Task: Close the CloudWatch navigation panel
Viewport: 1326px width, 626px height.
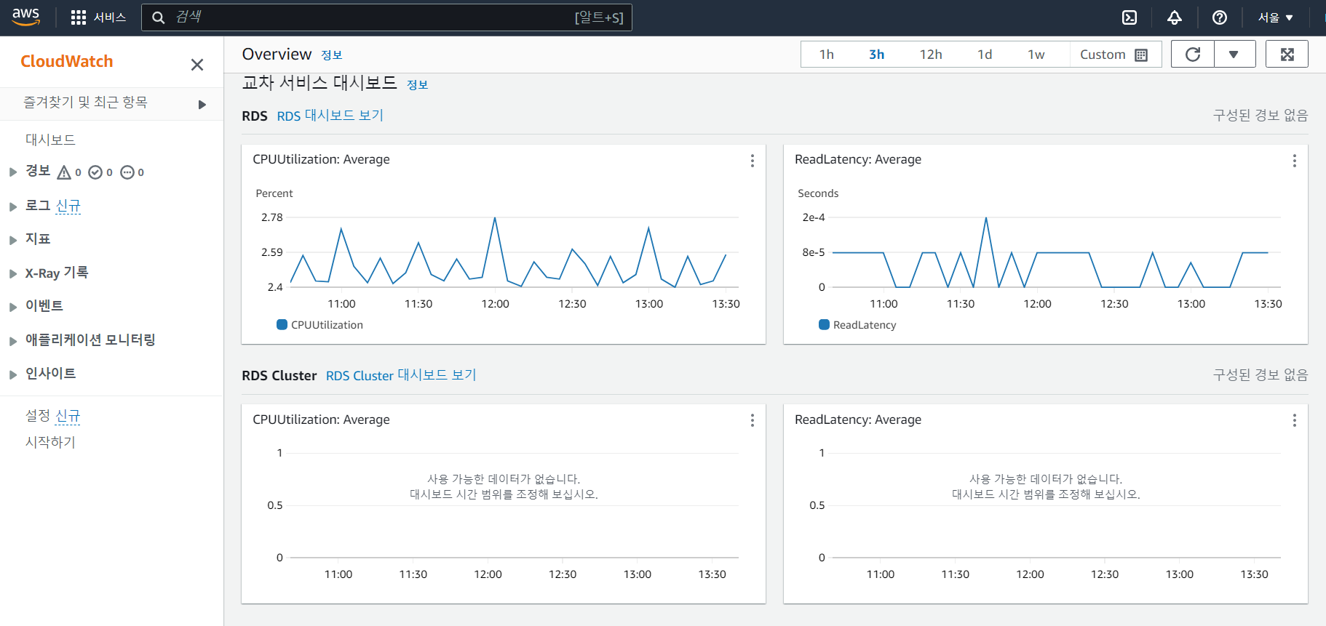Action: (197, 65)
